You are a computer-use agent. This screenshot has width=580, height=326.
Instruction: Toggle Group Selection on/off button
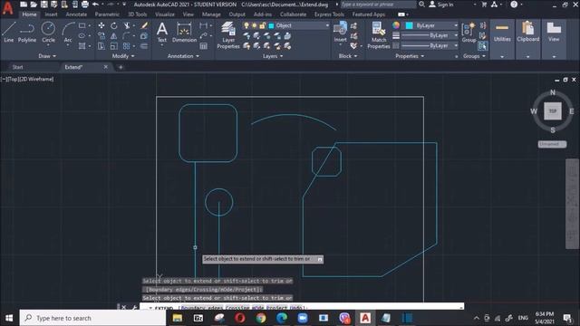point(482,46)
